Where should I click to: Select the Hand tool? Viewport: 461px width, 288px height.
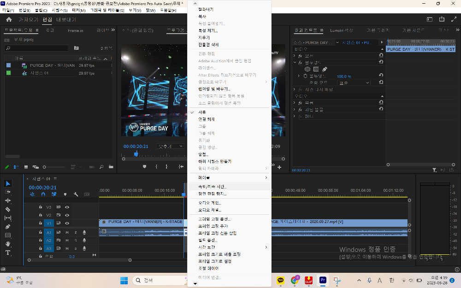(x=8, y=244)
